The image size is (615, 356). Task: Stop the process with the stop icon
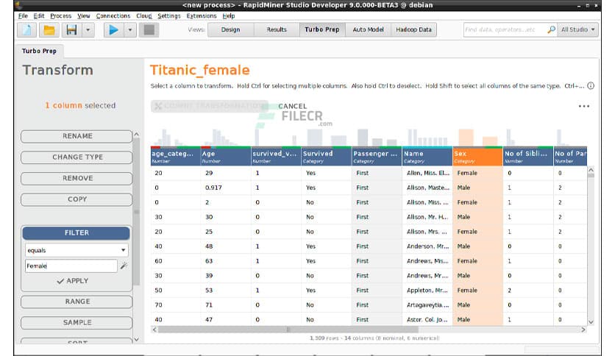149,30
